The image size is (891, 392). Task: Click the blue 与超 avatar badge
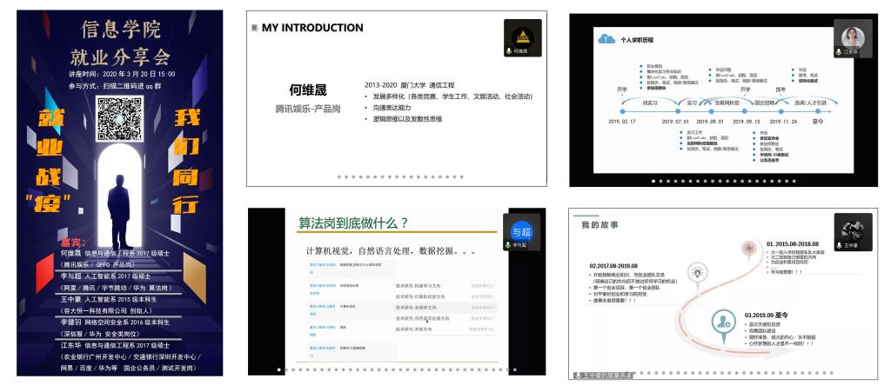[x=520, y=230]
